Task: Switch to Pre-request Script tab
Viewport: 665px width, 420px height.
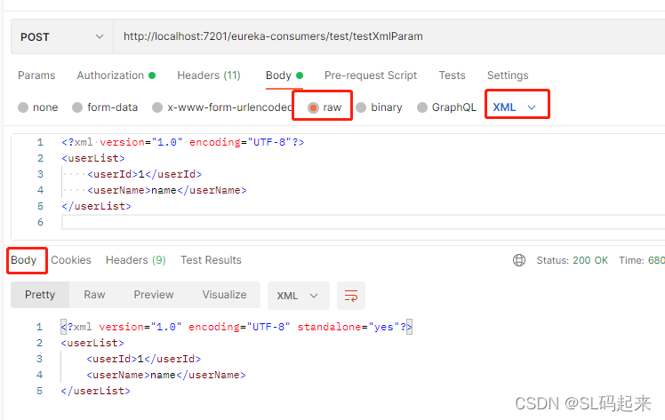Action: coord(371,75)
